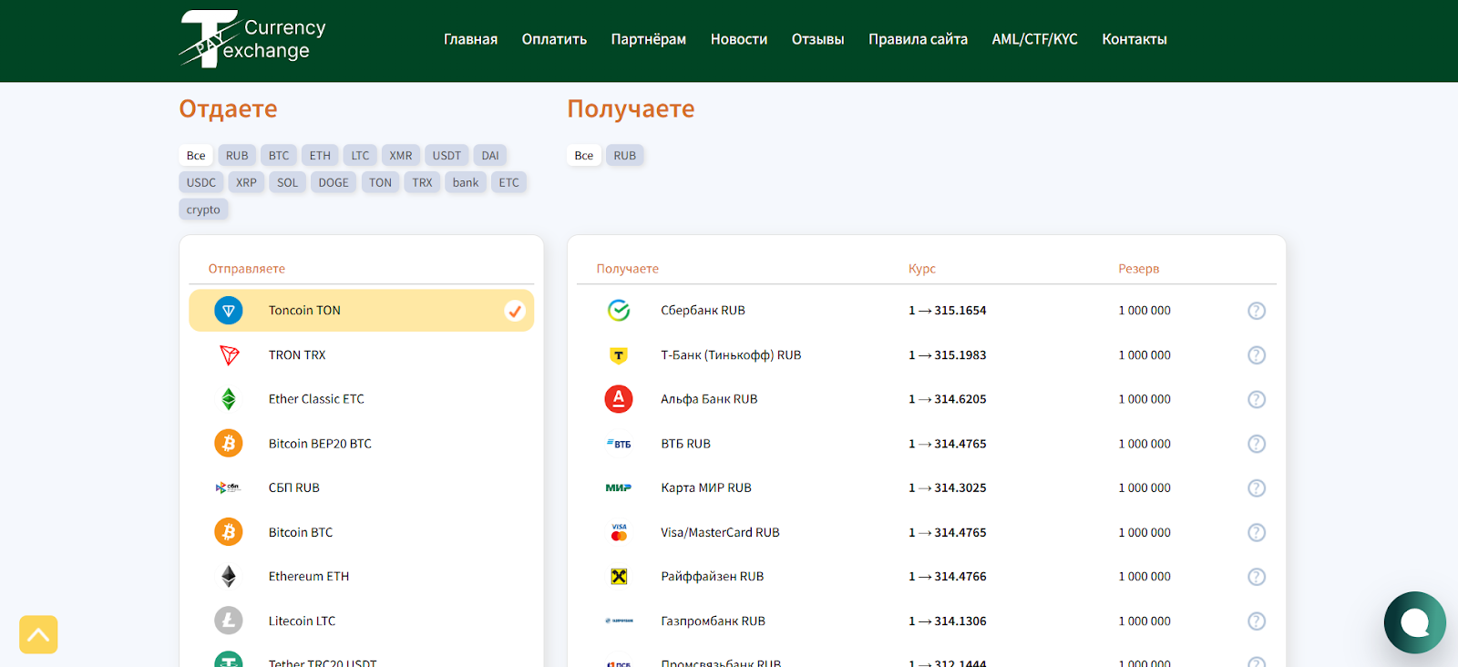
Task: Click the Visa/MasterCard logo icon
Action: tap(619, 532)
